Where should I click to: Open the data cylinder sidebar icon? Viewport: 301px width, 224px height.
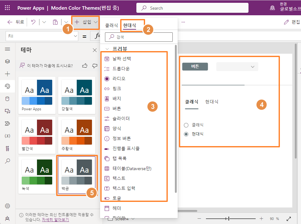click(x=7, y=99)
